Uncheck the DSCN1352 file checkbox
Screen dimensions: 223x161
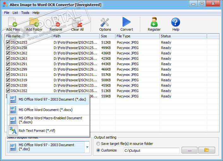8,90
